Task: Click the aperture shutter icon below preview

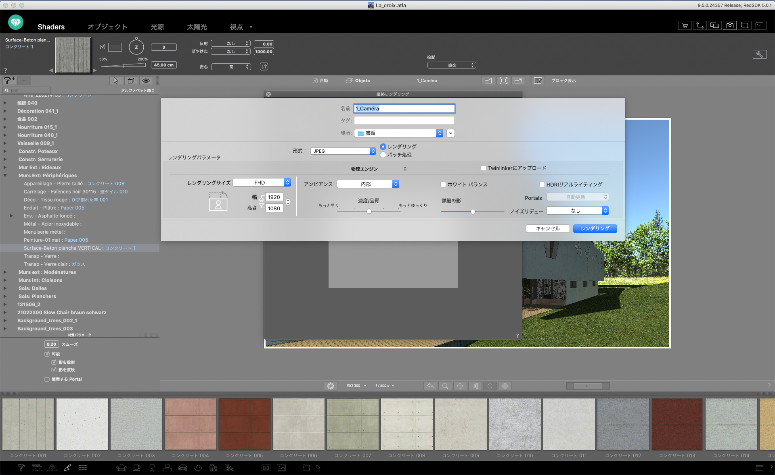Action: pos(331,386)
